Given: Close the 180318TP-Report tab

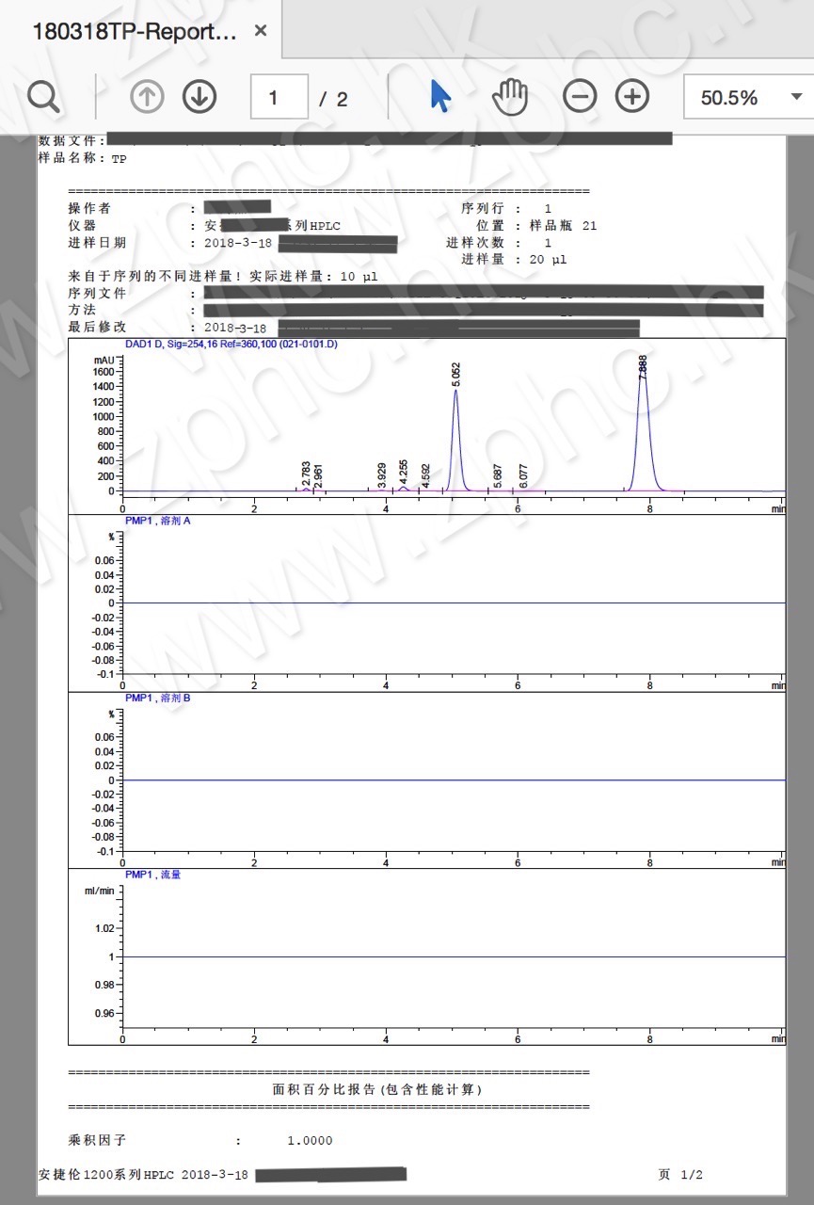Looking at the screenshot, I should tap(261, 30).
